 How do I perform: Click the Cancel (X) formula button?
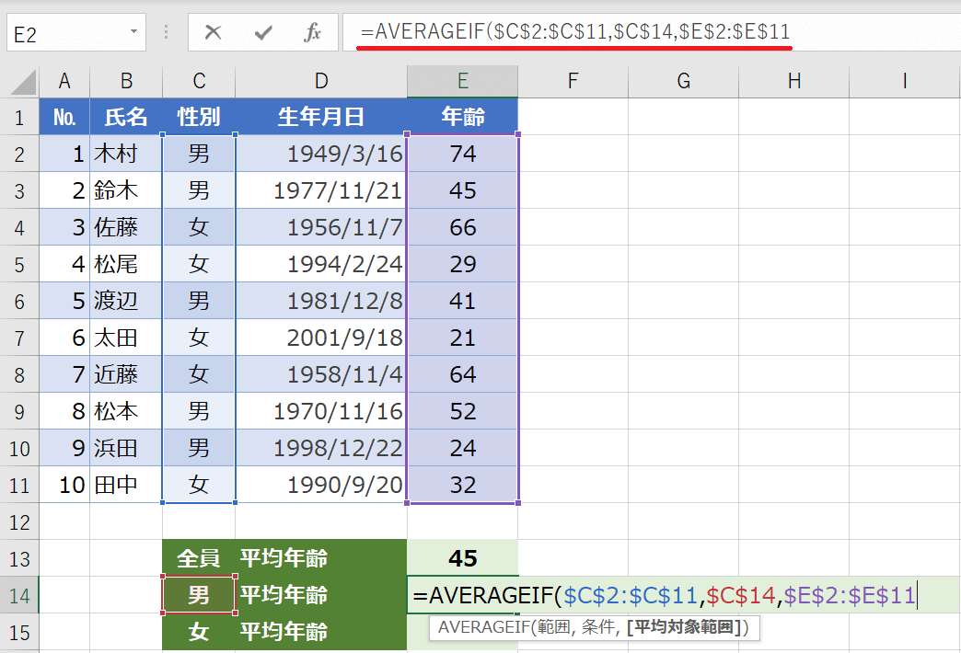[214, 33]
